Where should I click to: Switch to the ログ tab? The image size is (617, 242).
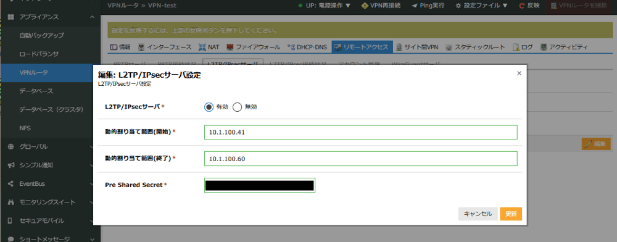(523, 47)
